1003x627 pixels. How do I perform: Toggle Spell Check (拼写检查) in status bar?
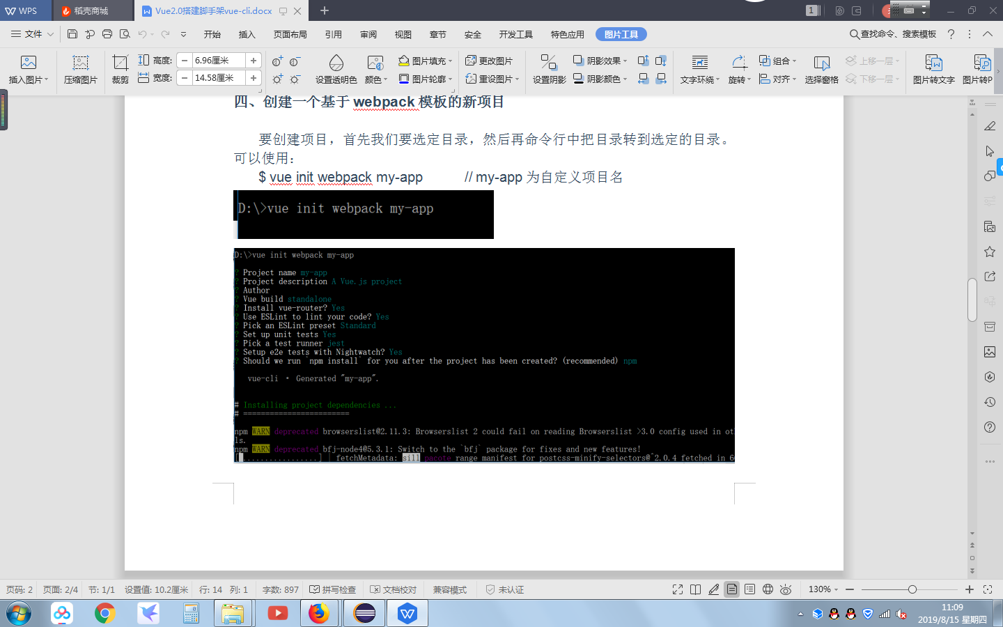point(332,589)
